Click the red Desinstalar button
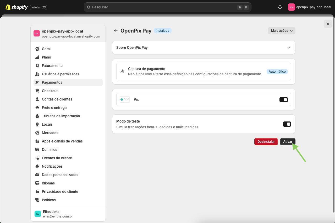335x223 pixels. (266, 141)
